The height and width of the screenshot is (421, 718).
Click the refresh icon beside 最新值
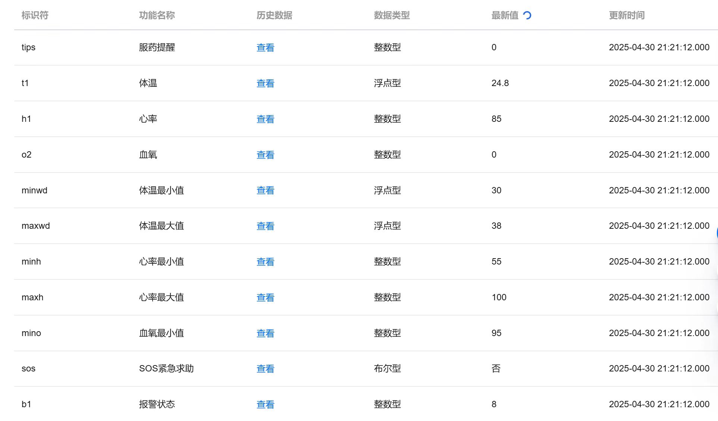(527, 15)
